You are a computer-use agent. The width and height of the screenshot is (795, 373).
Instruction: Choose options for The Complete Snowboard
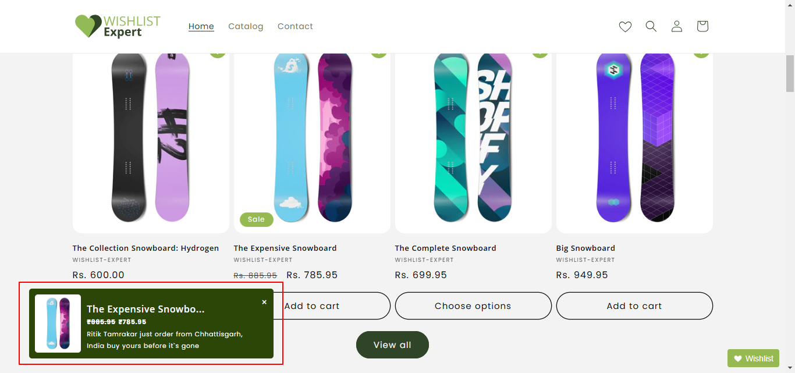473,306
